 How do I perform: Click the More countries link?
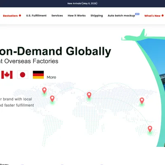[x=52, y=77]
